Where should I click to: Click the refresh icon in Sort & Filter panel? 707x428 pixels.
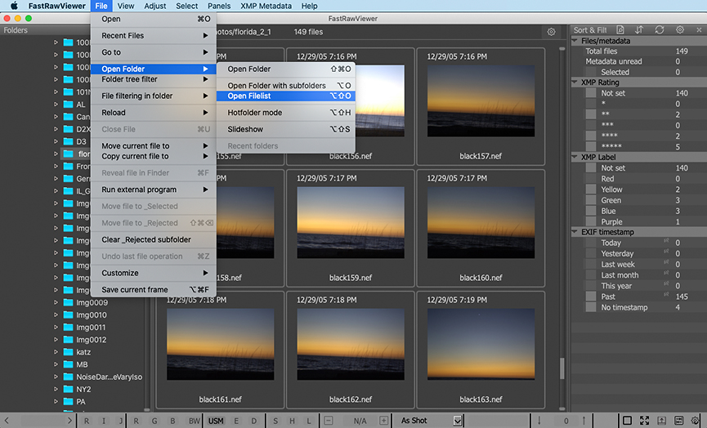659,30
